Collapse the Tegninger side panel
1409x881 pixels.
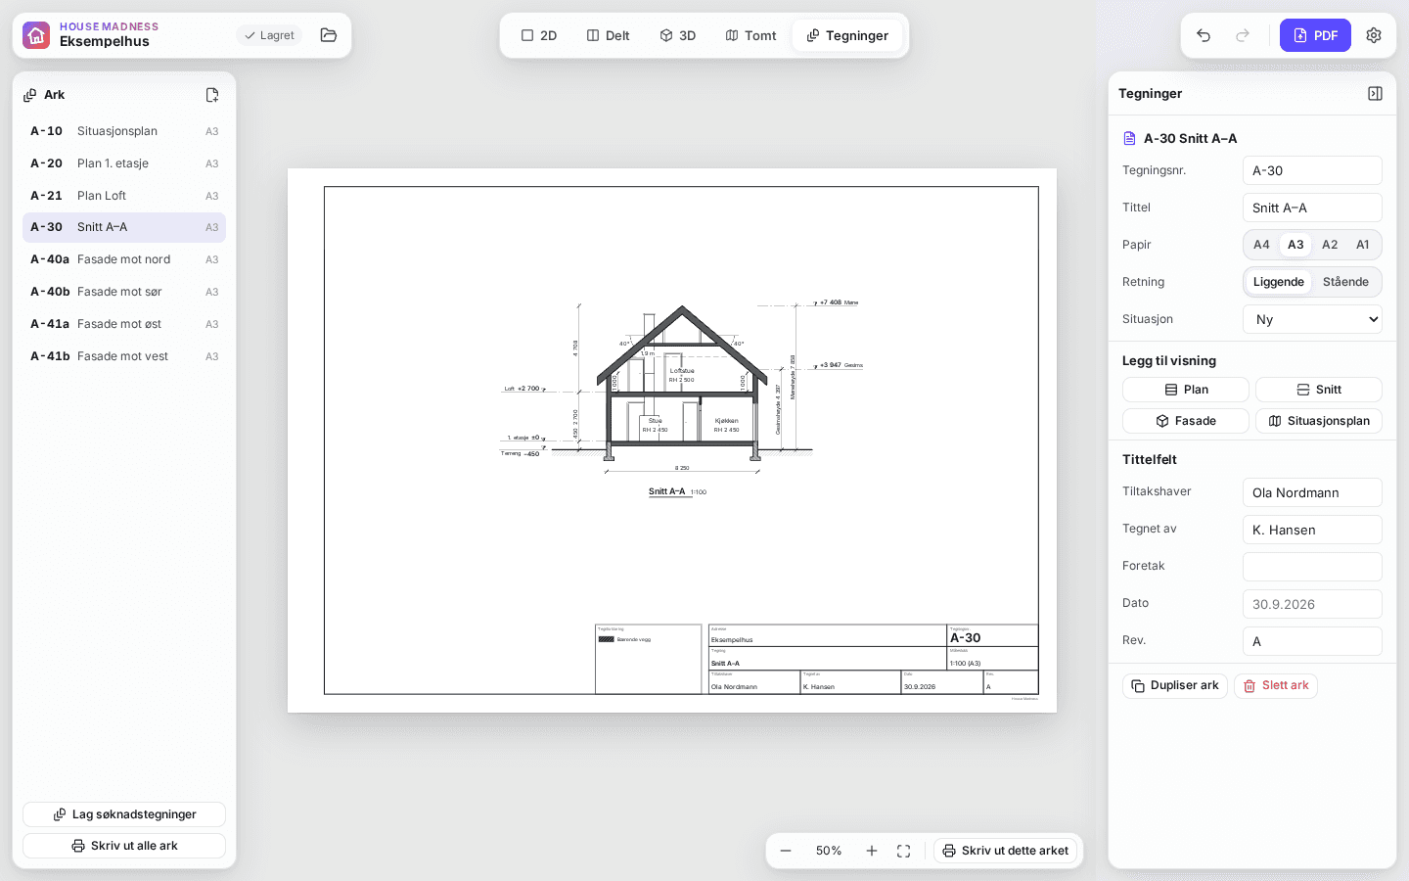[1375, 94]
